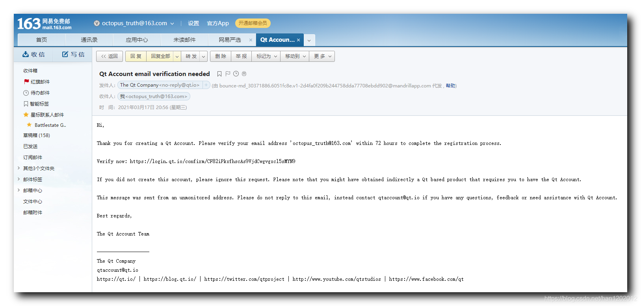
Task: Switch to 通讯录 tab
Action: point(89,40)
